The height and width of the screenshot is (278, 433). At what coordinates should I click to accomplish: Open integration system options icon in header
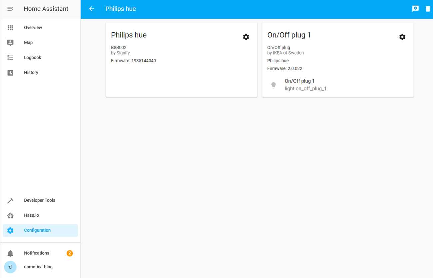pyautogui.click(x=415, y=9)
